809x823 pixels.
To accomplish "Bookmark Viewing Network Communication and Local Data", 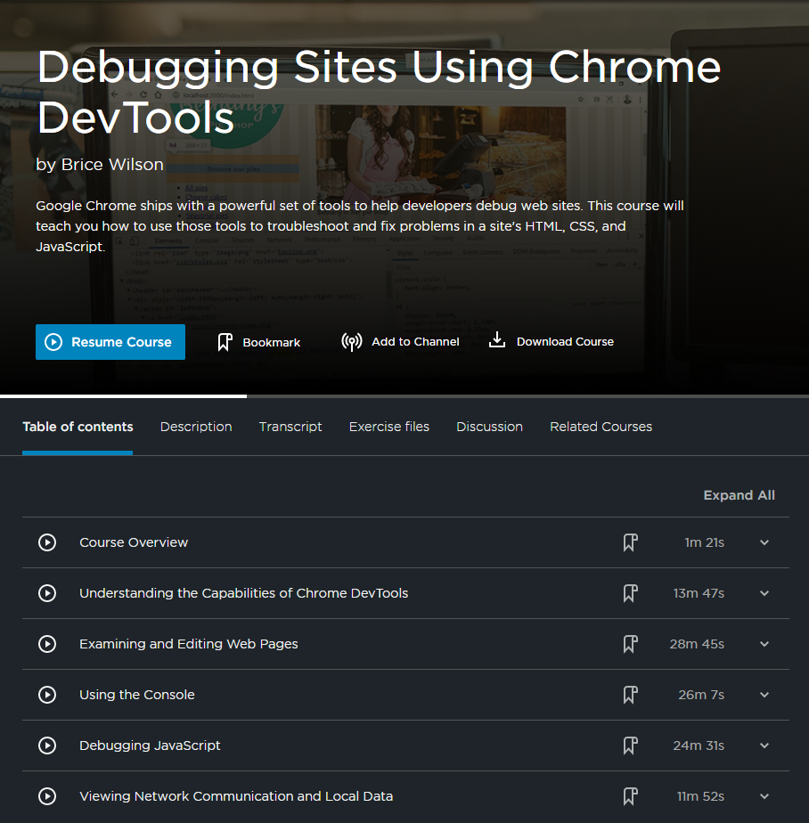I will [x=630, y=796].
